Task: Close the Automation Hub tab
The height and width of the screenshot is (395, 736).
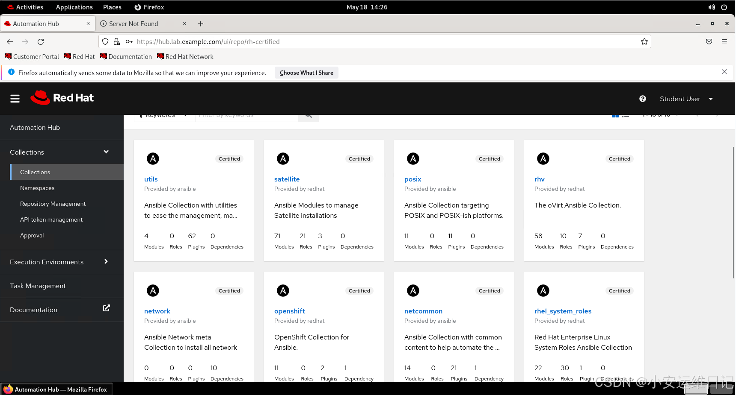Action: pyautogui.click(x=88, y=23)
